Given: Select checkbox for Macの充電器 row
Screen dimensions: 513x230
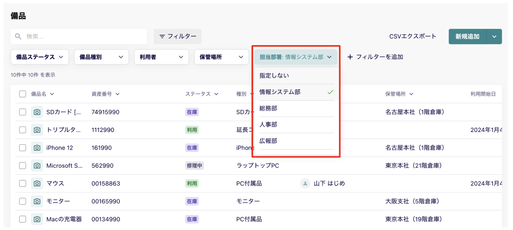Looking at the screenshot, I should (23, 219).
